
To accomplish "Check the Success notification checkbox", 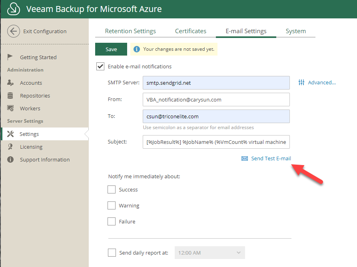I will 112,189.
